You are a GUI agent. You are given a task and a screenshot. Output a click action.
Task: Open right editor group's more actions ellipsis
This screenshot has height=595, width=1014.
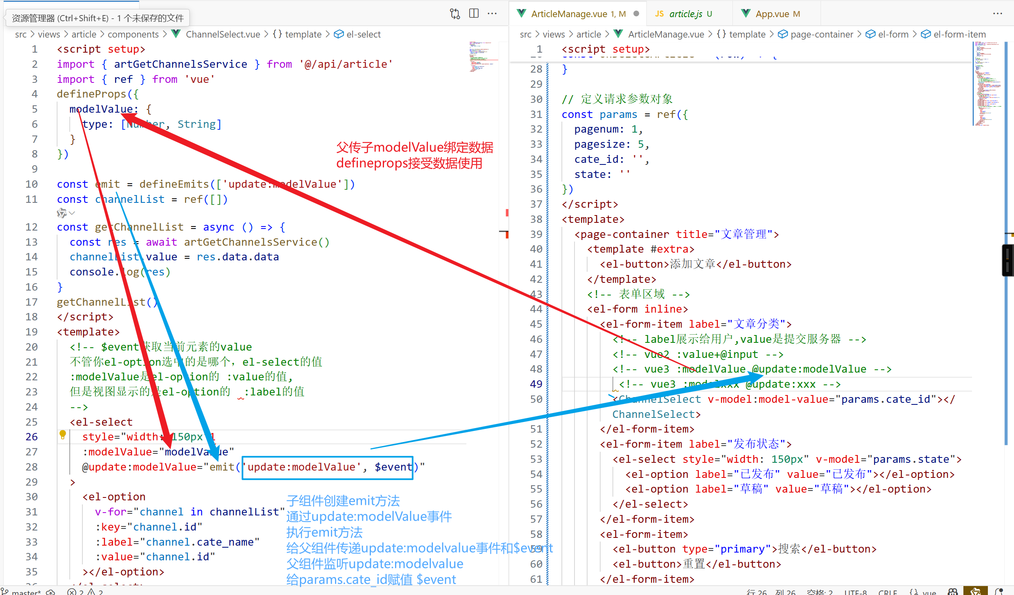(x=997, y=13)
